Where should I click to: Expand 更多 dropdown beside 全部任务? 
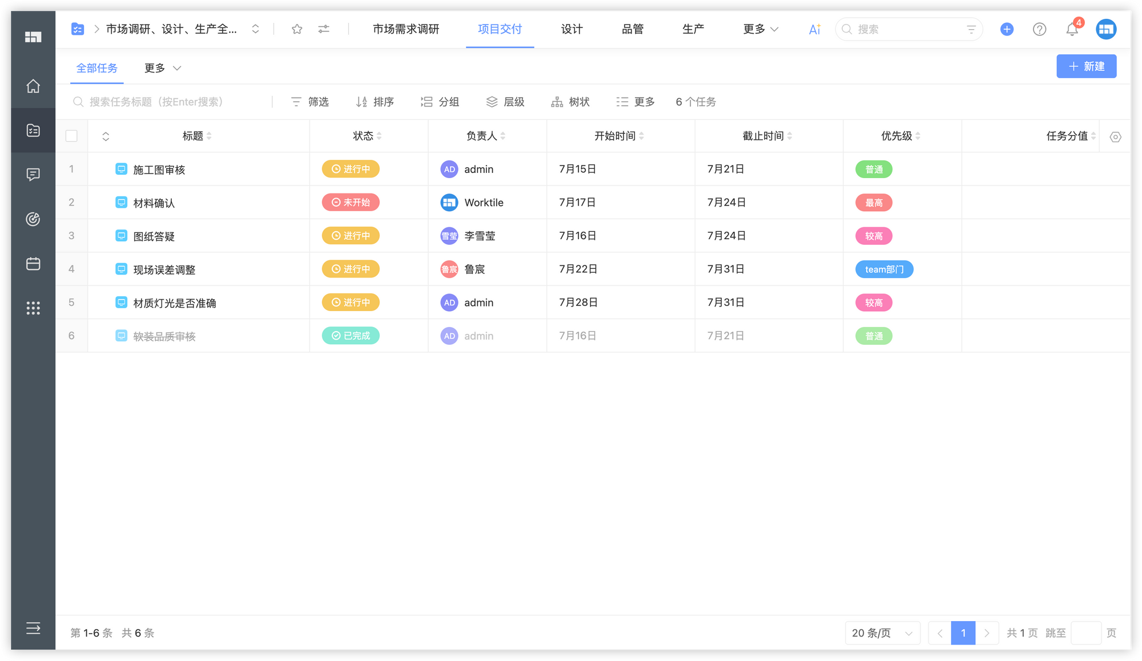point(163,68)
